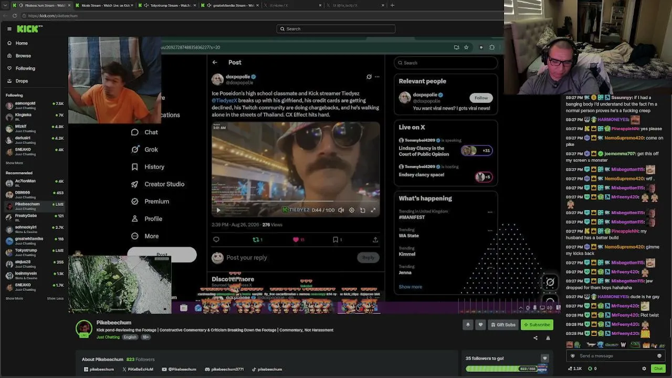This screenshot has height=378, width=672.
Task: Click the X search box above Relevant people
Action: pyautogui.click(x=445, y=63)
